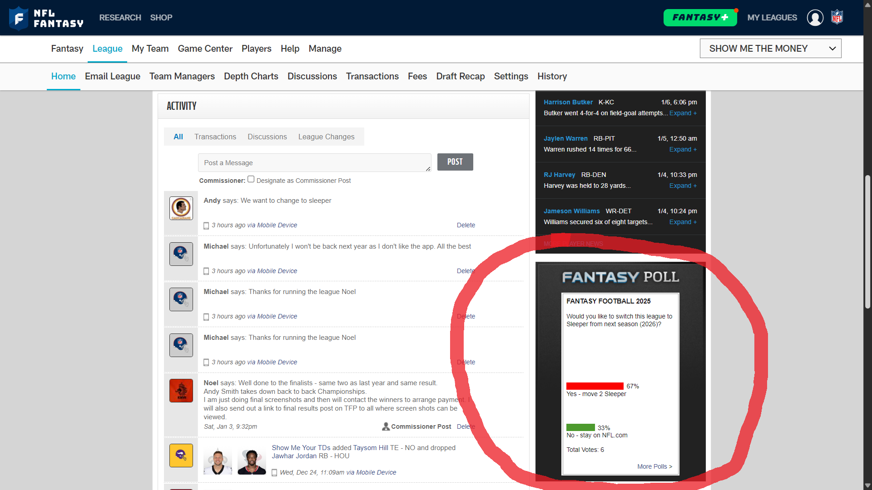Click Andy's team avatar icon
Viewport: 872px width, 490px height.
click(181, 208)
